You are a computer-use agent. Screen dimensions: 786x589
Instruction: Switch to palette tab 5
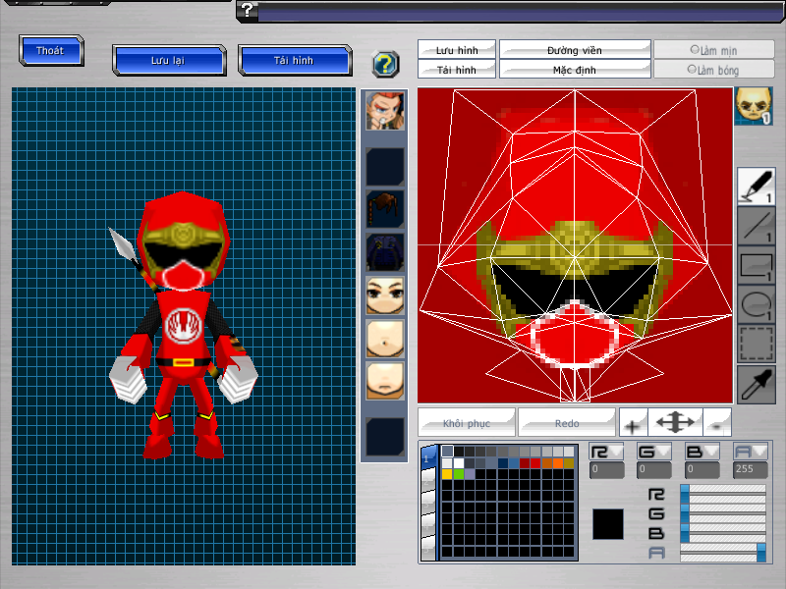[428, 549]
